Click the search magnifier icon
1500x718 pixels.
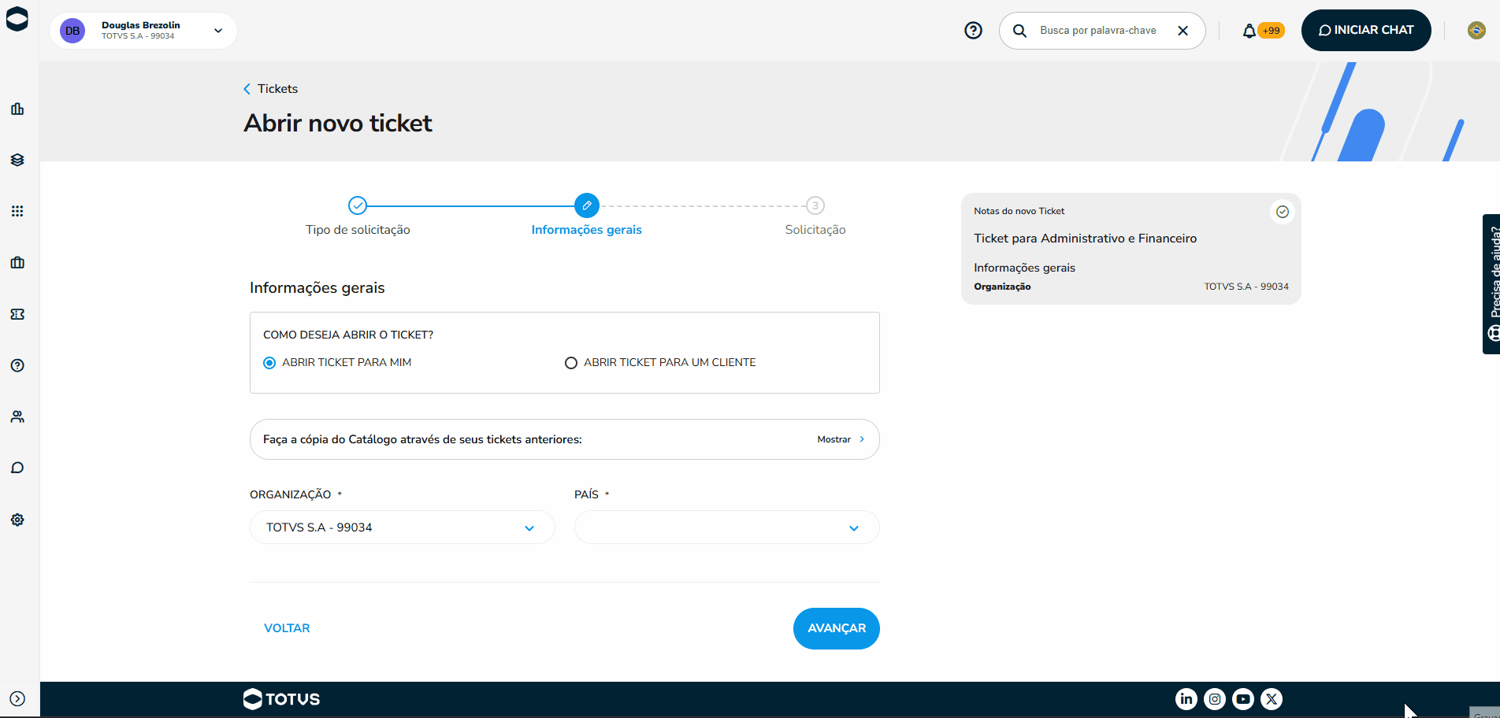pos(1019,31)
